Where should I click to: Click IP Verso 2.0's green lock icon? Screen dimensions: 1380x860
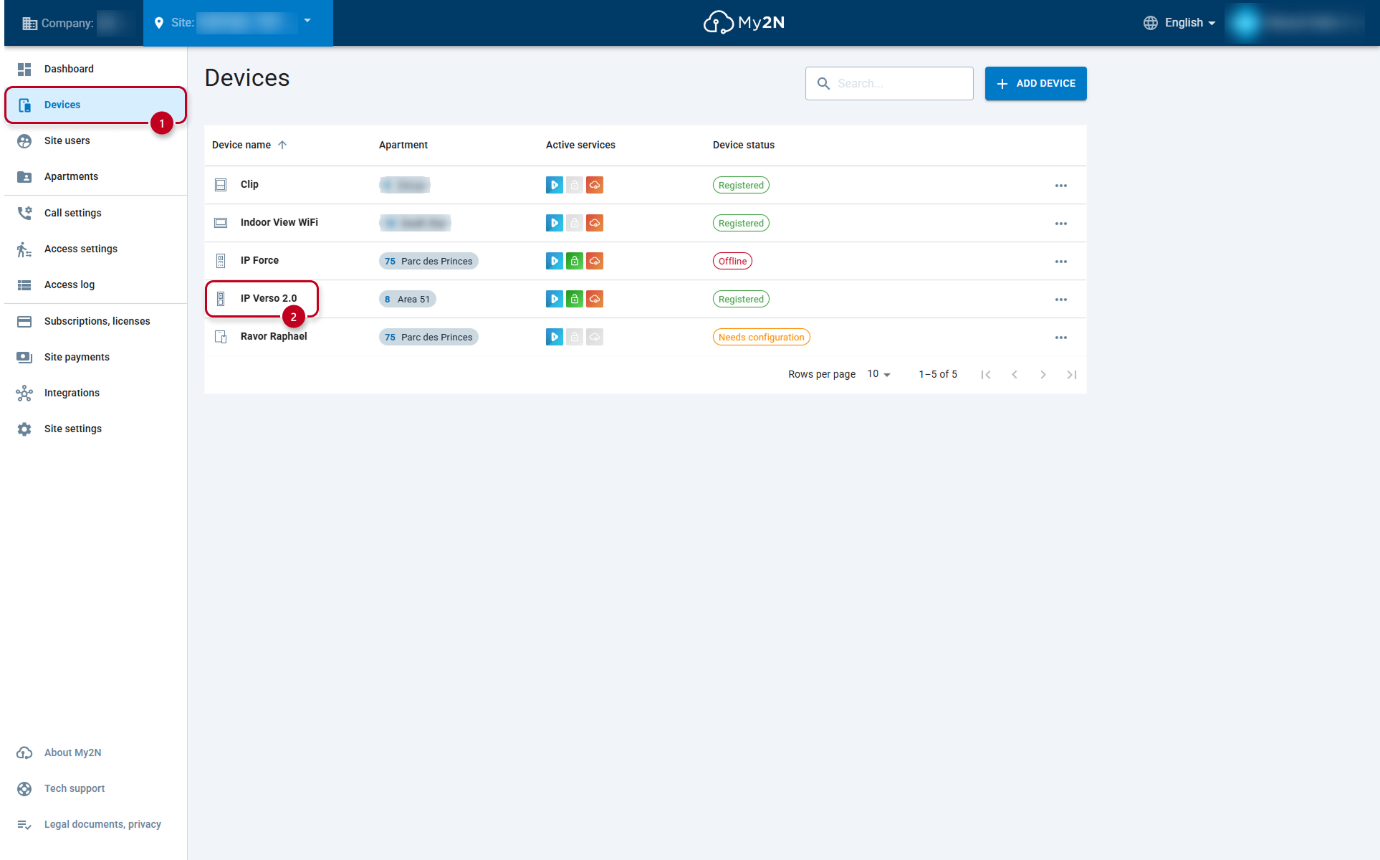pyautogui.click(x=575, y=299)
